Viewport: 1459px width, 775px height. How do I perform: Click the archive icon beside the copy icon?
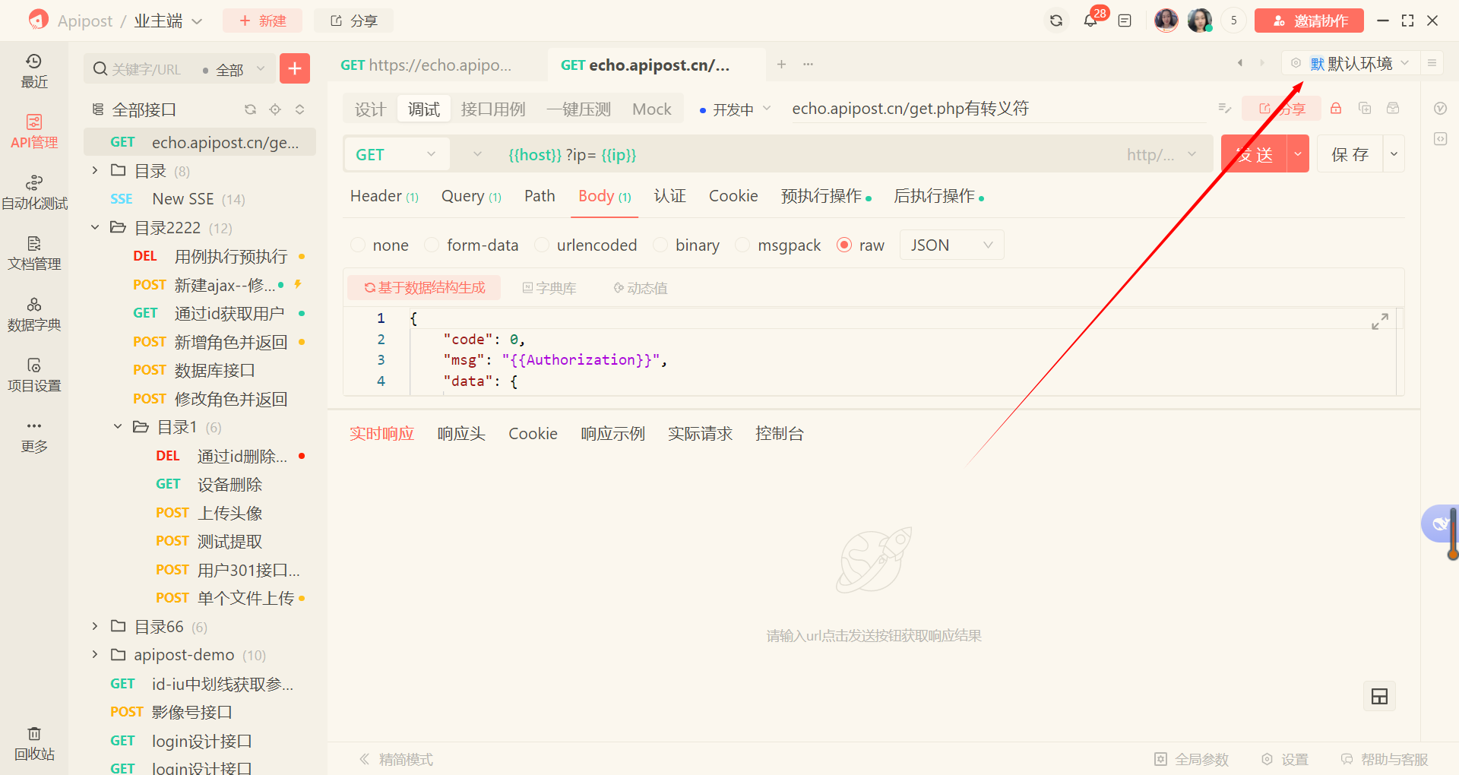coord(1393,109)
